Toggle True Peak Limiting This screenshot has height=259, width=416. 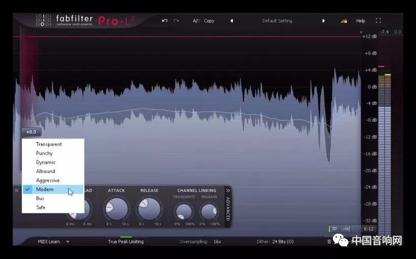126,241
